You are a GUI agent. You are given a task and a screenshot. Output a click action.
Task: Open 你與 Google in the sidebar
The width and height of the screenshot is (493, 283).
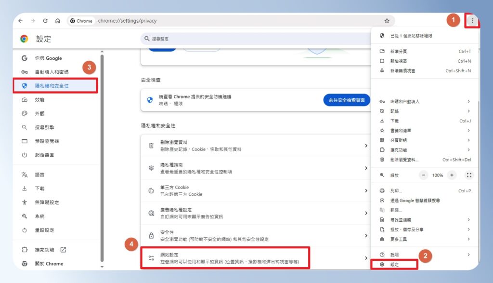click(x=57, y=58)
